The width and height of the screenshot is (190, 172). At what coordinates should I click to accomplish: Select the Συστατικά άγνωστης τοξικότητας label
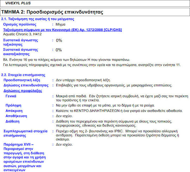[20, 42]
